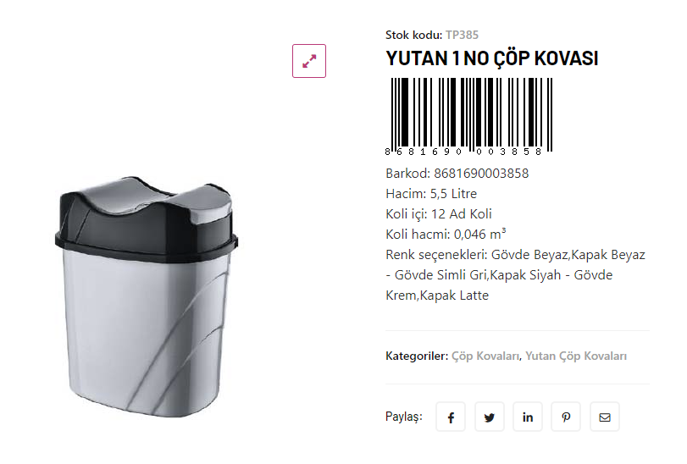Click the stock code TP385 text
687x464 pixels.
tap(462, 35)
